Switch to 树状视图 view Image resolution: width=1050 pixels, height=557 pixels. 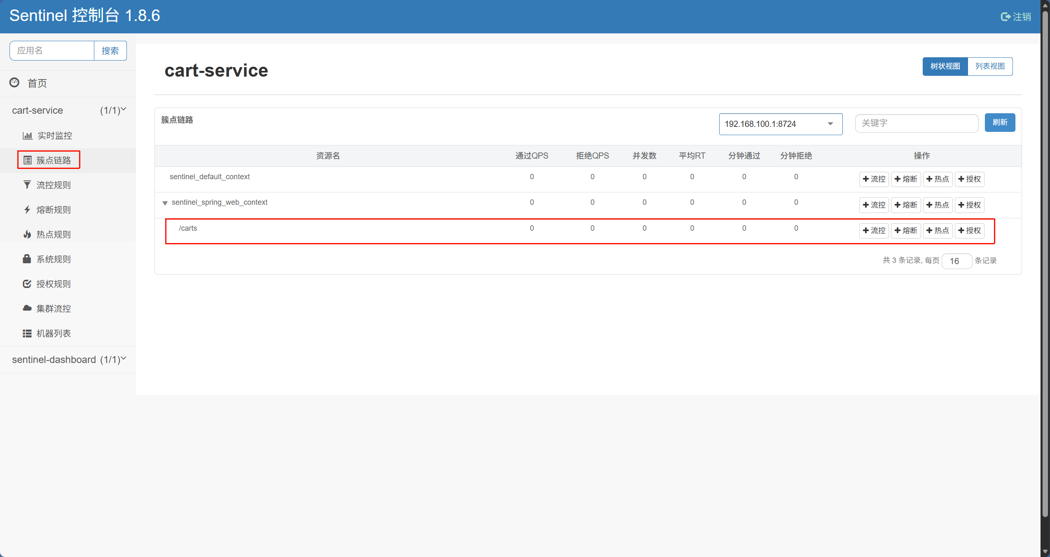tap(945, 66)
